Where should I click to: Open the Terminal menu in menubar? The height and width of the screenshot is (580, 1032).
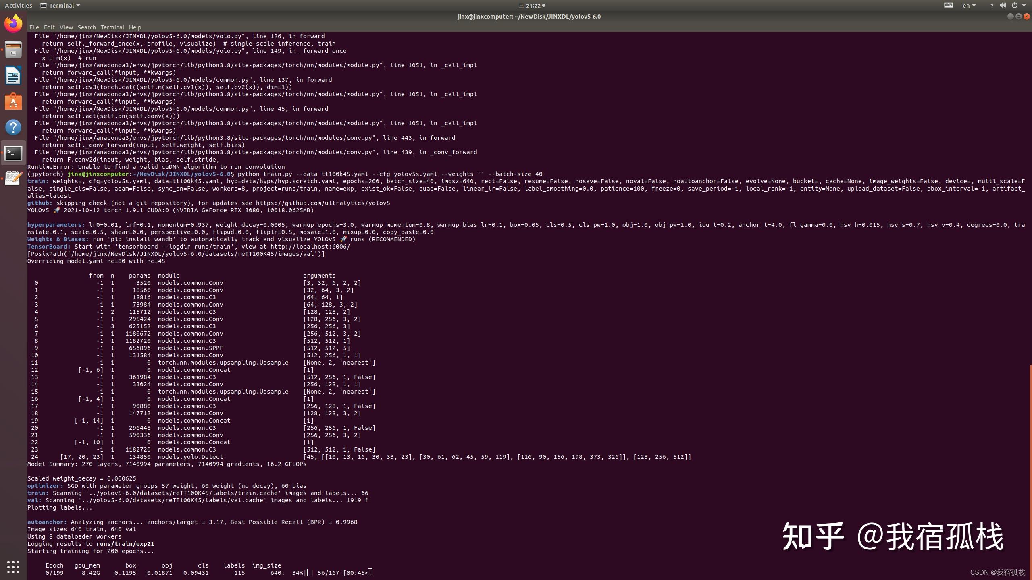(x=112, y=27)
